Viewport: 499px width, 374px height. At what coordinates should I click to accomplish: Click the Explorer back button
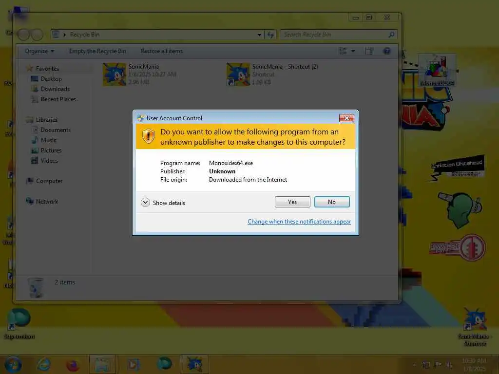23,35
